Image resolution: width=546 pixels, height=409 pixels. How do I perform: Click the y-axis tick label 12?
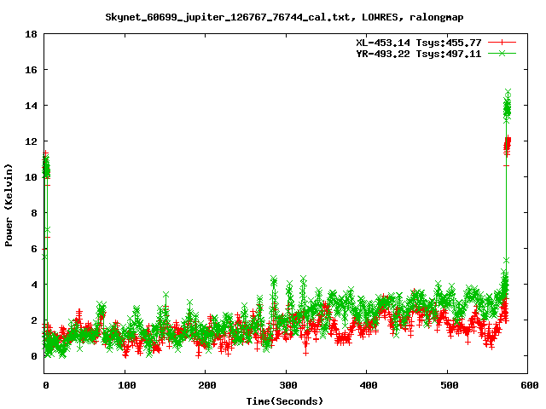[32, 141]
